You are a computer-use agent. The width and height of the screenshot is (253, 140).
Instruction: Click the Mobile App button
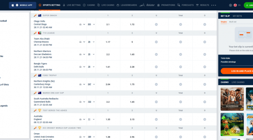23,5
